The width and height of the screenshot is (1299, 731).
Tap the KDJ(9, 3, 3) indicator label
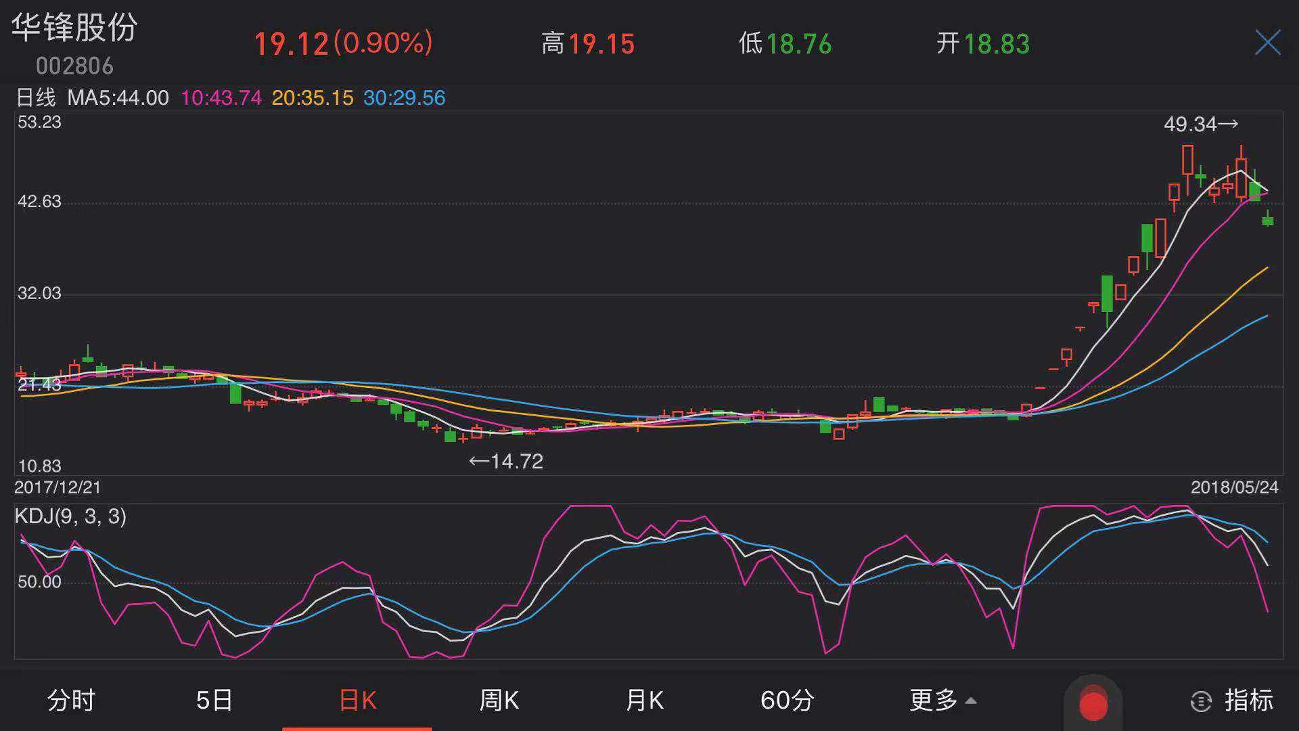point(70,516)
